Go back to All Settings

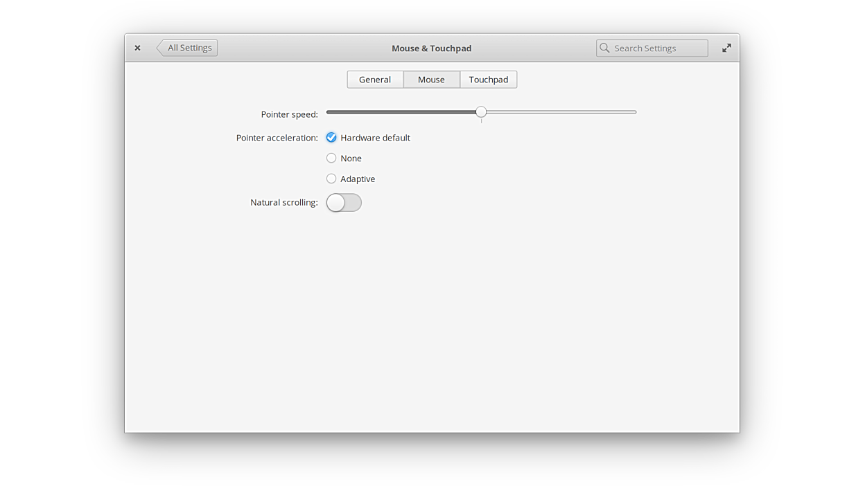188,48
